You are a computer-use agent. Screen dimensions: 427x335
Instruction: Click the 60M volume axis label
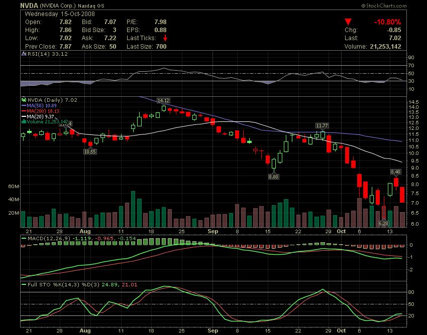[14, 186]
